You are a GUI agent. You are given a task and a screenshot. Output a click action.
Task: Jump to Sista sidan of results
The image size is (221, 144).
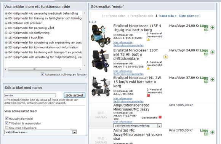pos(189,16)
